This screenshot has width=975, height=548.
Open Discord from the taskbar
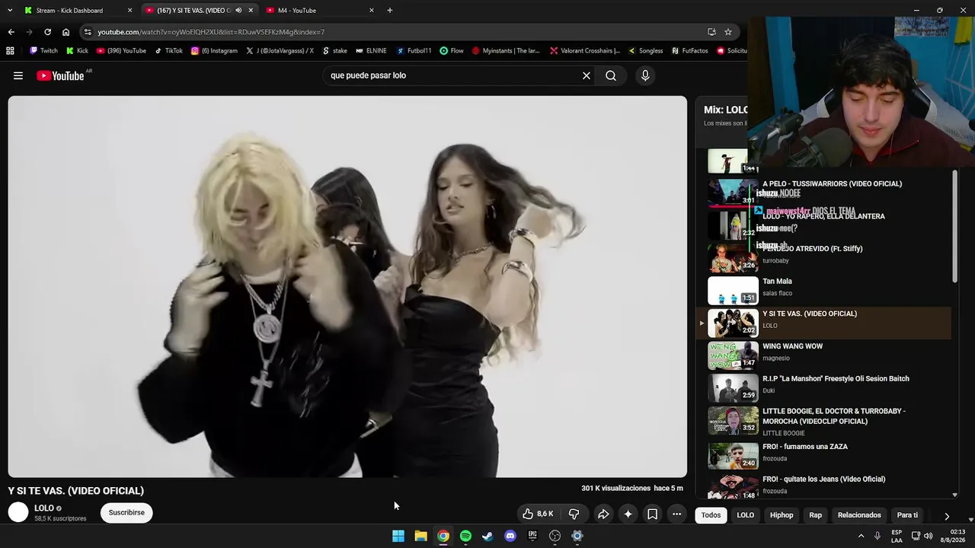[510, 536]
